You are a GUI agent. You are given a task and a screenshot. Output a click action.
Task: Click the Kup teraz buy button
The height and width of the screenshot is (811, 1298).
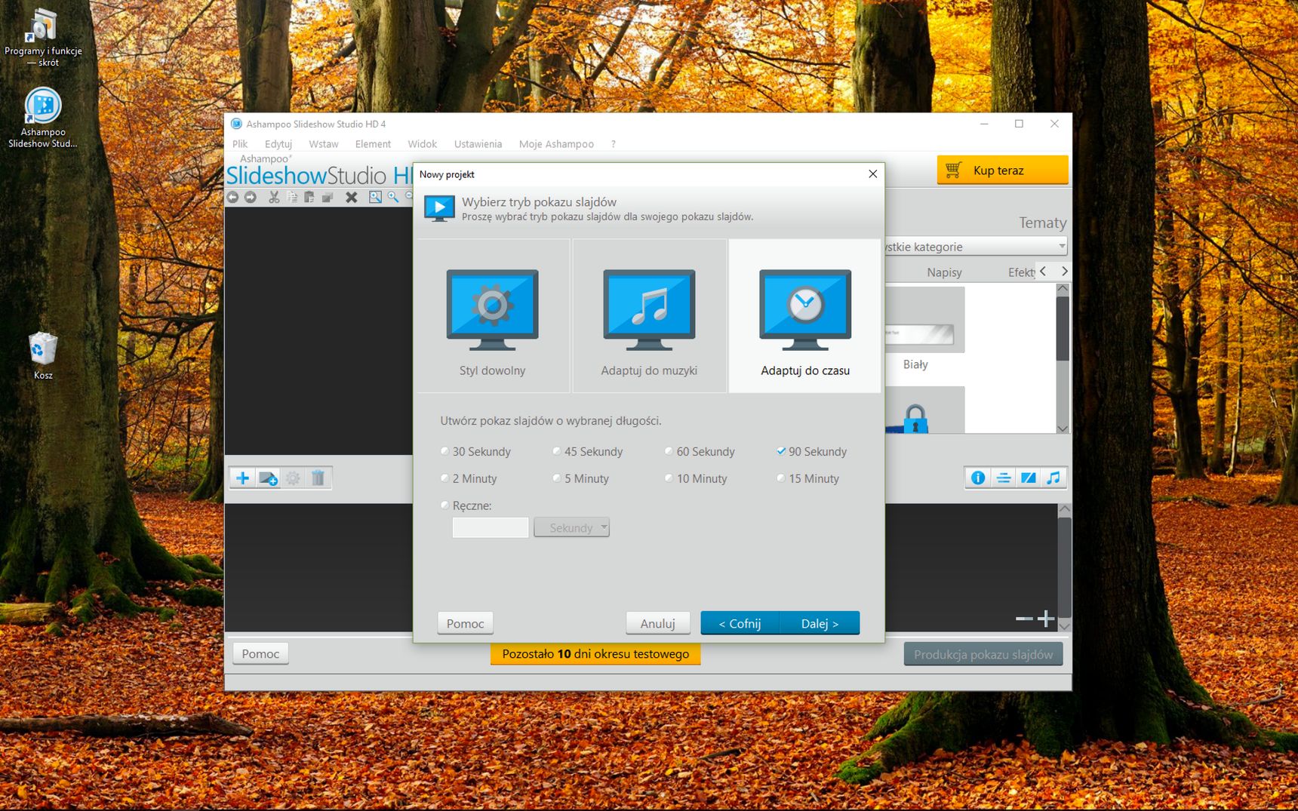click(1003, 170)
